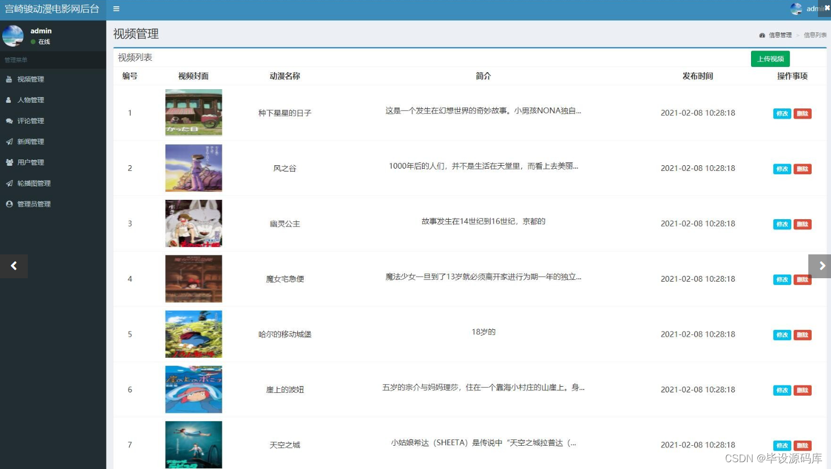The image size is (831, 469).
Task: Click 删除 for 崖上的波妞
Action: point(803,391)
